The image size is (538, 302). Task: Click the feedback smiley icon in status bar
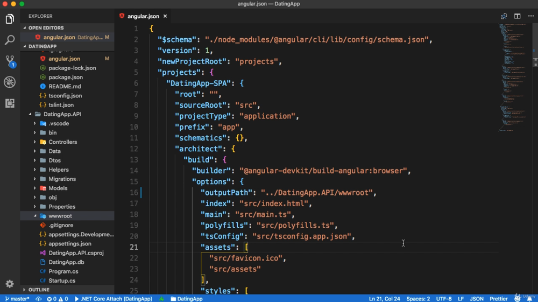click(x=518, y=299)
